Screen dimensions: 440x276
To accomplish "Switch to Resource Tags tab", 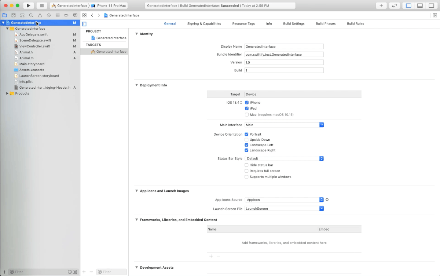I will tap(243, 23).
